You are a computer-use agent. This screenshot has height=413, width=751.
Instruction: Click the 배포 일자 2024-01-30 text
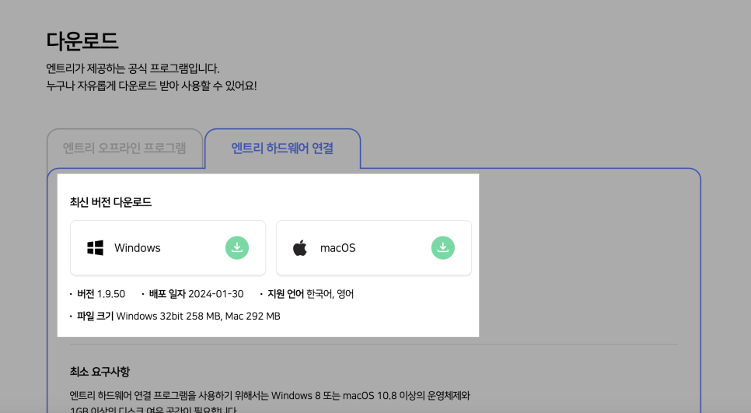(197, 294)
